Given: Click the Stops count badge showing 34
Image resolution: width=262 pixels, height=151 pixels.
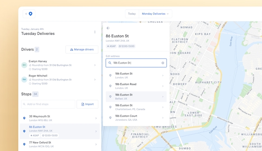Looking at the screenshot, I should point(35,94).
